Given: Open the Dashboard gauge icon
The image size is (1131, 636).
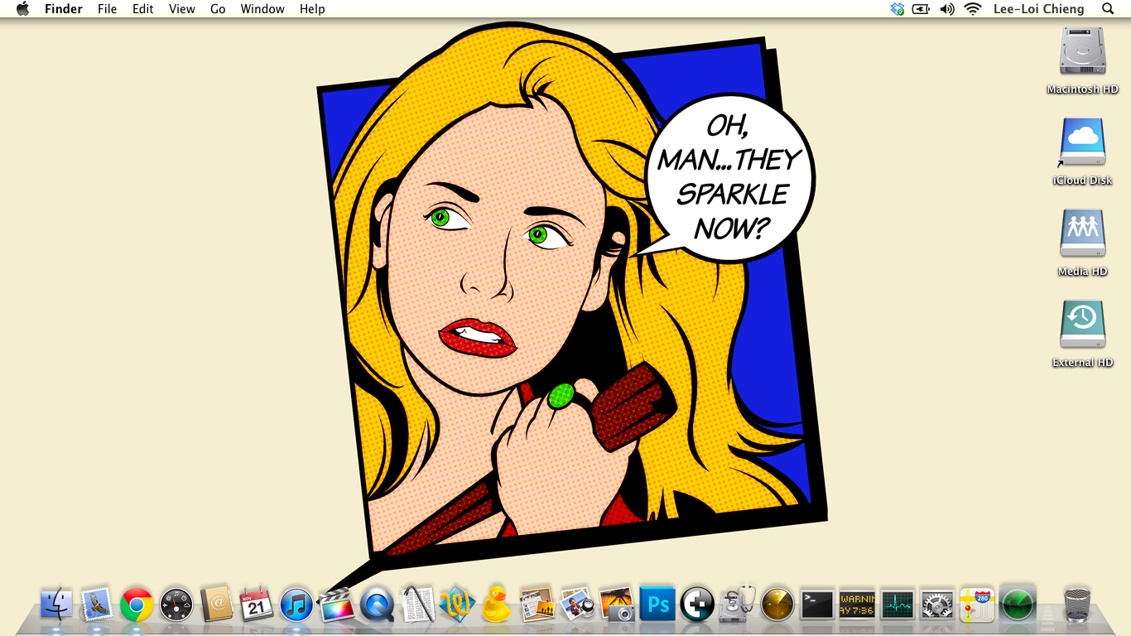Looking at the screenshot, I should pos(176,605).
